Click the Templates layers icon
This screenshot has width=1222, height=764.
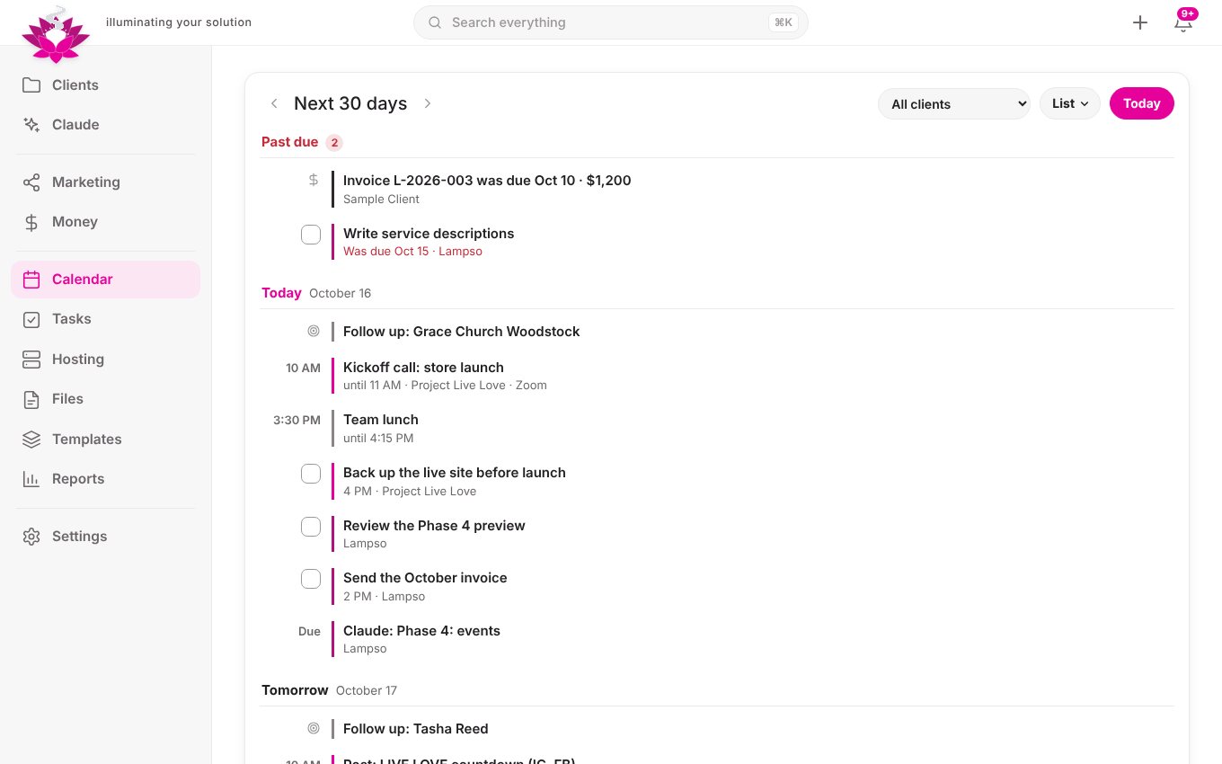(31, 440)
